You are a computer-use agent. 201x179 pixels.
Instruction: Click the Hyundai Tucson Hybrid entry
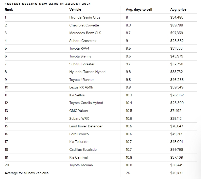pos(87,72)
